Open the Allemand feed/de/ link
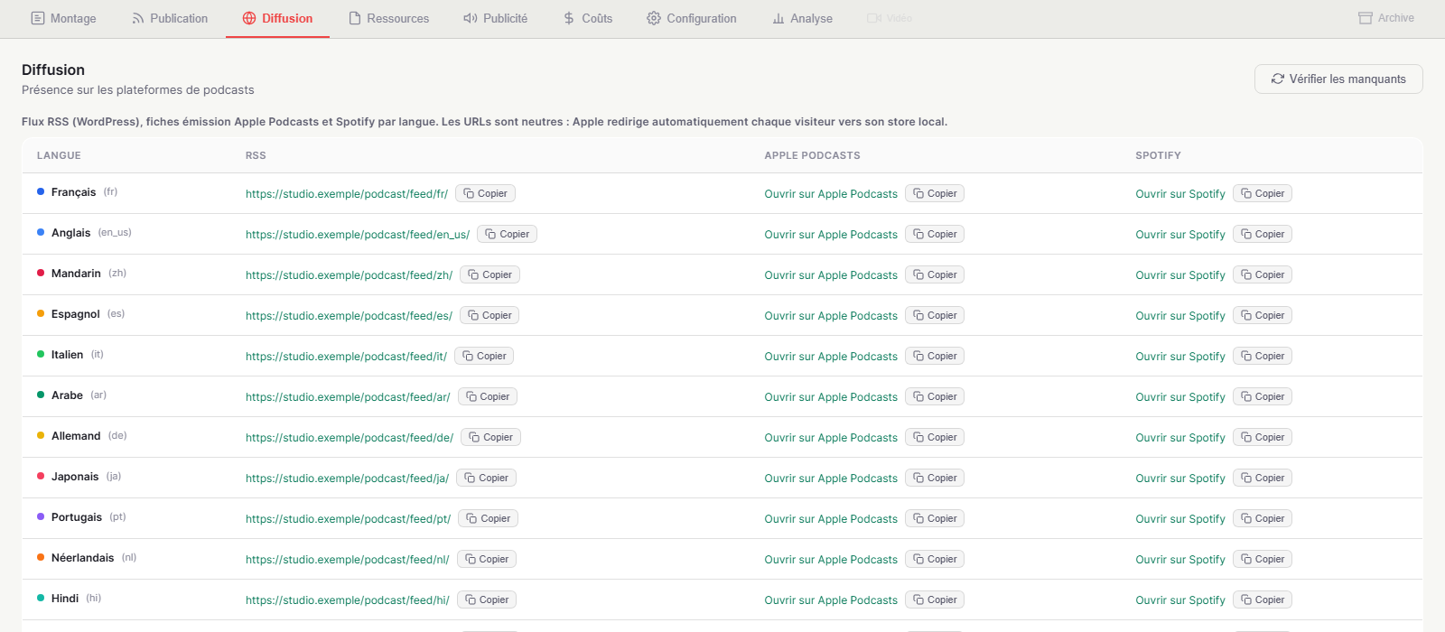Viewport: 1445px width, 632px height. click(x=350, y=438)
